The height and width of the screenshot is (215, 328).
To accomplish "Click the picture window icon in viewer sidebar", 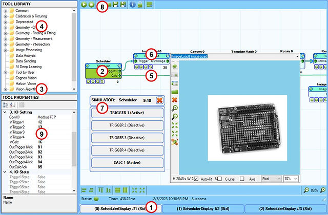I will coord(175,83).
